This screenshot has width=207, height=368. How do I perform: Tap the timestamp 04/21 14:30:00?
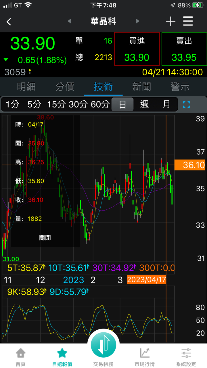pyautogui.click(x=172, y=72)
